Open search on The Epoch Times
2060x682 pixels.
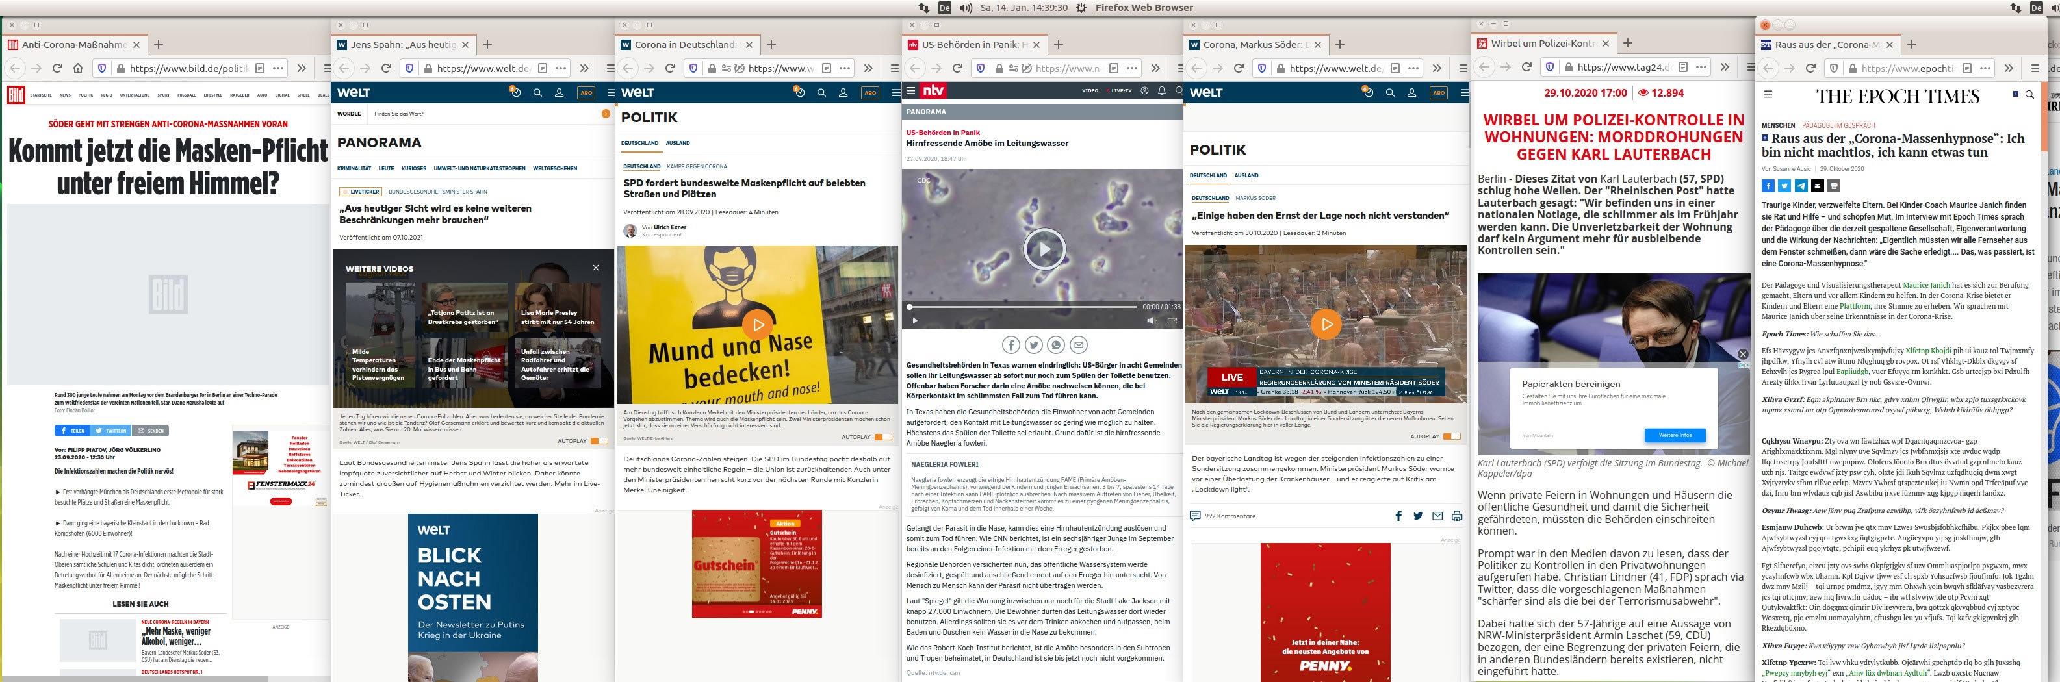[2029, 94]
